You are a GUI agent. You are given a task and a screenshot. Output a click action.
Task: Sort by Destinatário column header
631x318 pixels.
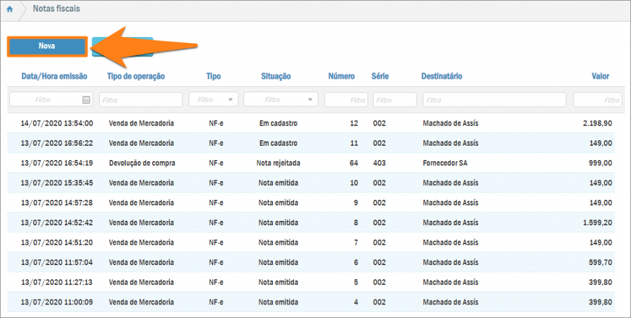point(442,76)
